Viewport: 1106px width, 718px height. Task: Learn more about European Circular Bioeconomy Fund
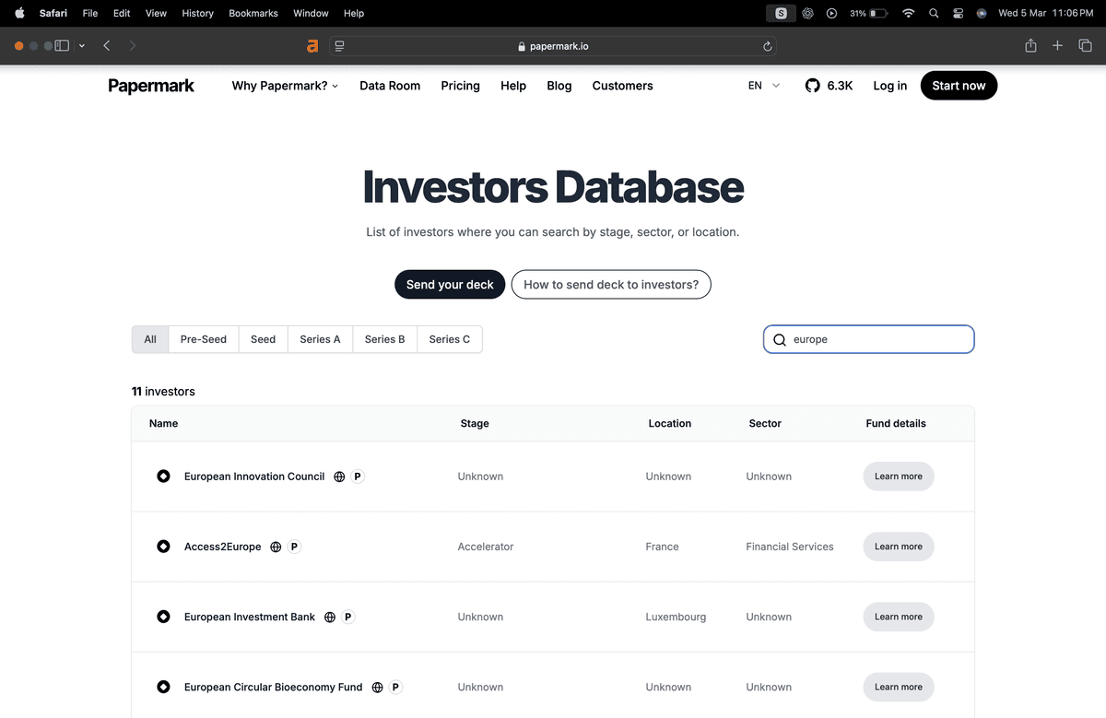899,687
